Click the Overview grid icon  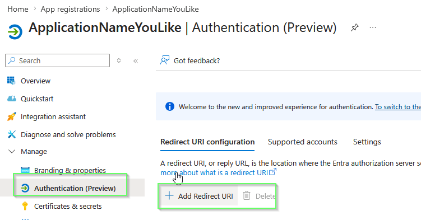point(11,81)
